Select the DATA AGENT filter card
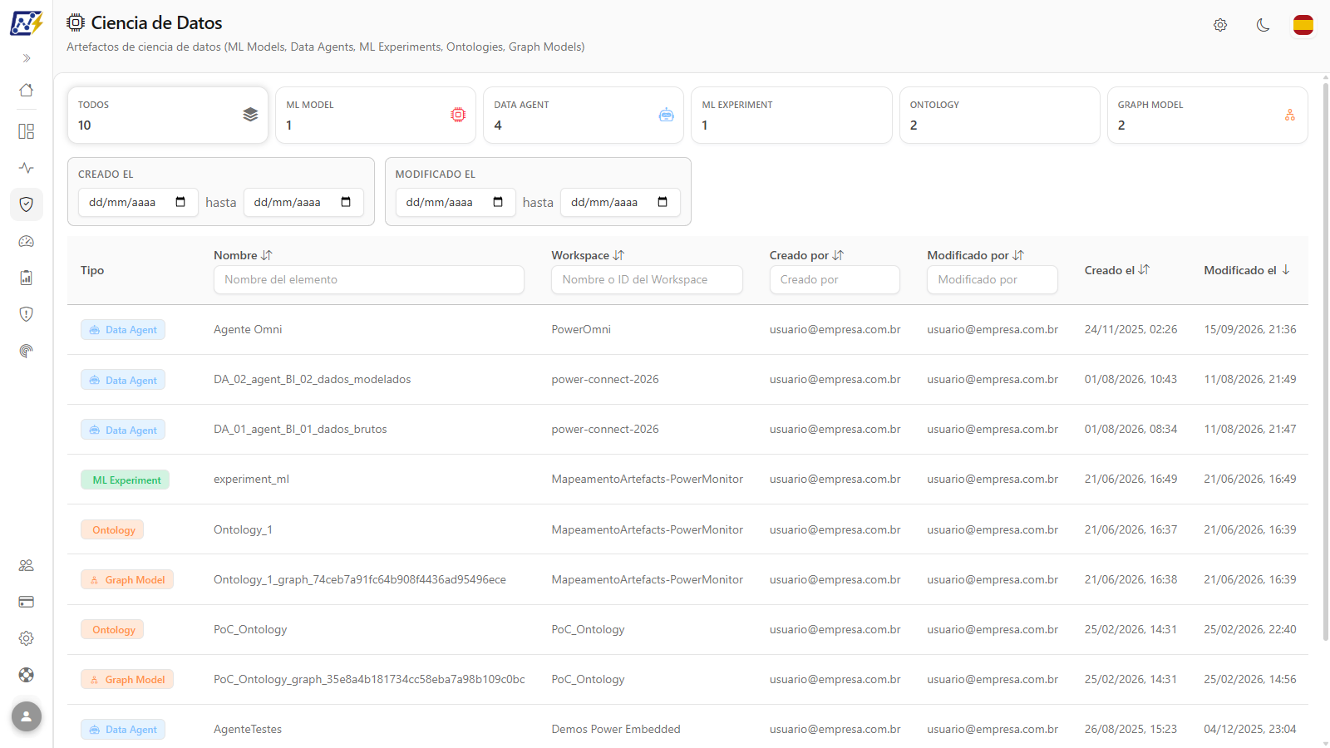 tap(584, 116)
